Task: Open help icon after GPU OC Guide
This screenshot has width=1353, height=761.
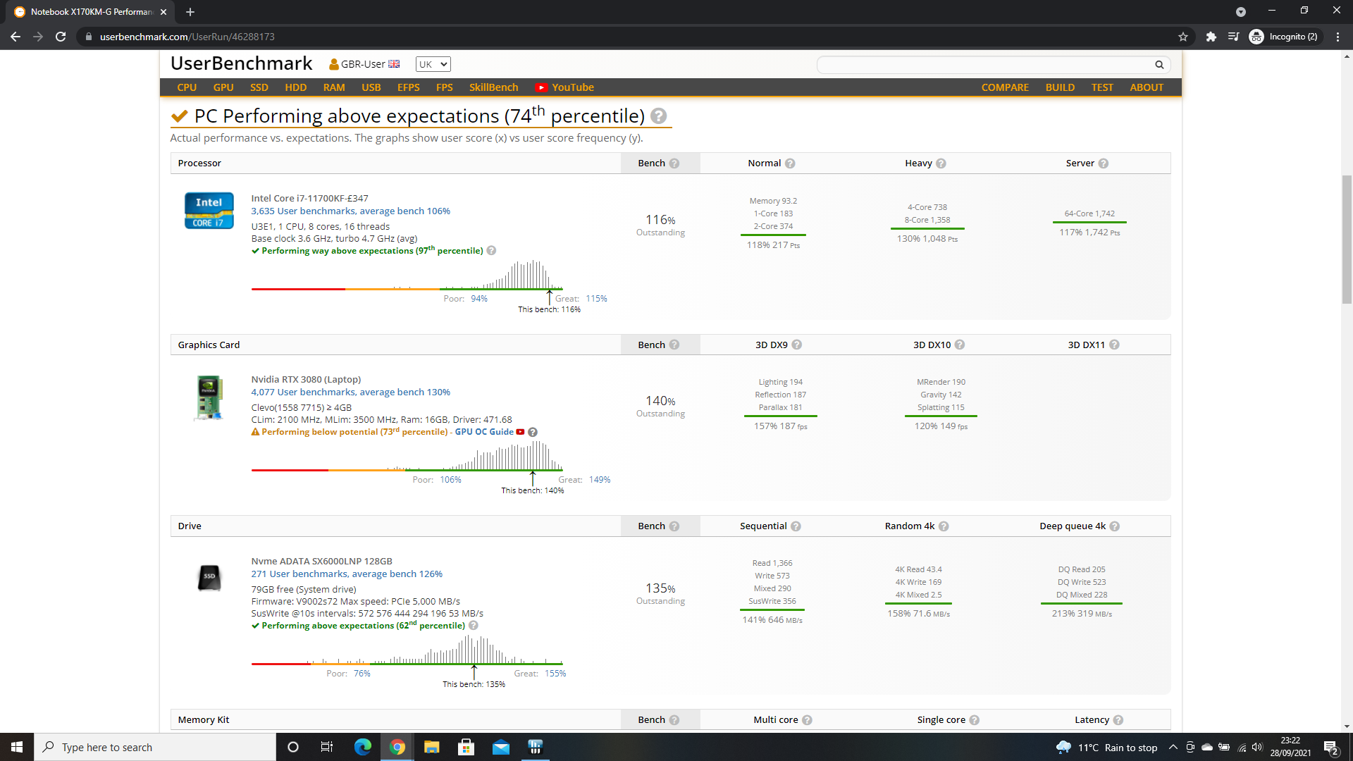Action: (533, 432)
